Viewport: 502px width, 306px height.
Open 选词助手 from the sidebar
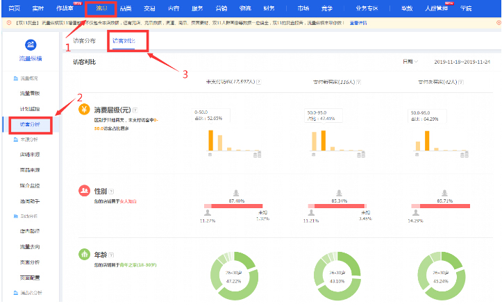click(31, 201)
